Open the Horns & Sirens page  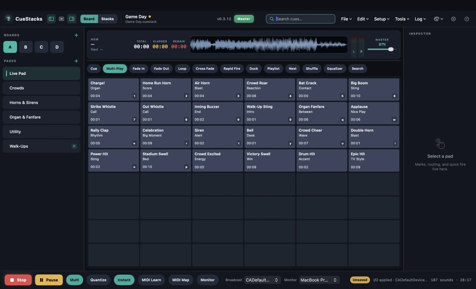coord(41,103)
